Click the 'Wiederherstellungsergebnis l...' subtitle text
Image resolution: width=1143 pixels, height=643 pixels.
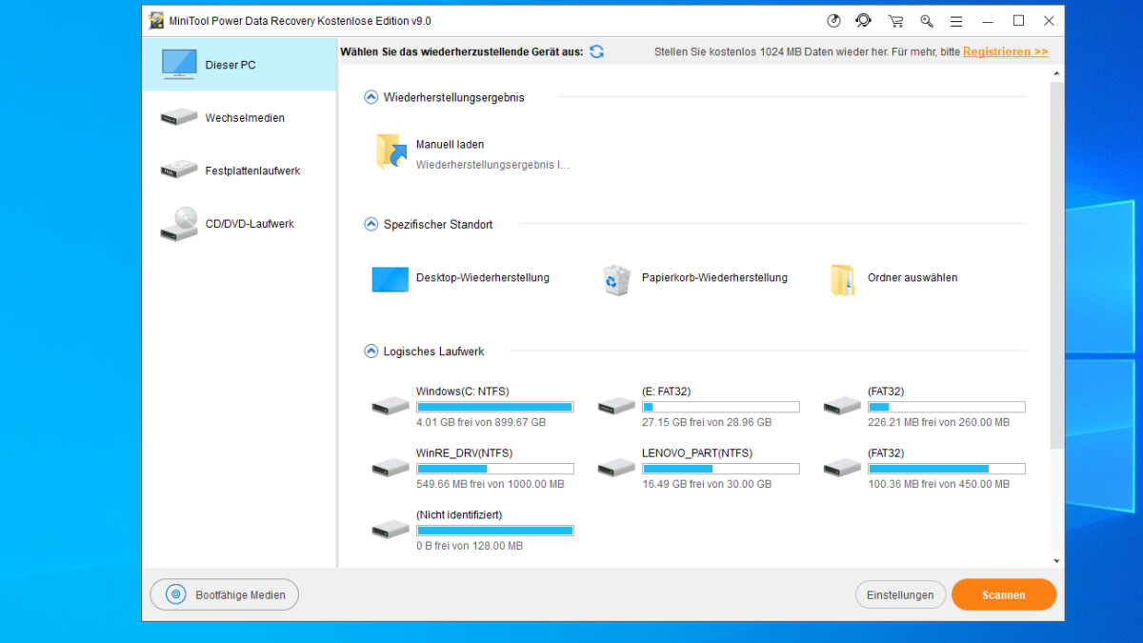click(x=492, y=165)
